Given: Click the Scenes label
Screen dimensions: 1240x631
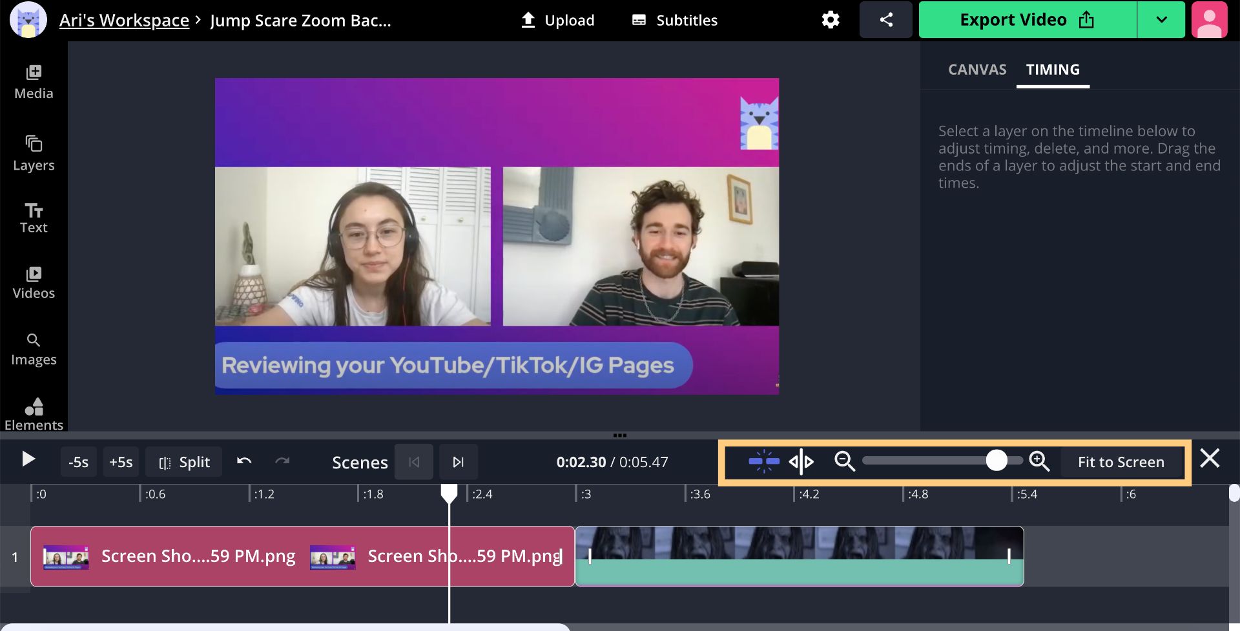Looking at the screenshot, I should [360, 462].
